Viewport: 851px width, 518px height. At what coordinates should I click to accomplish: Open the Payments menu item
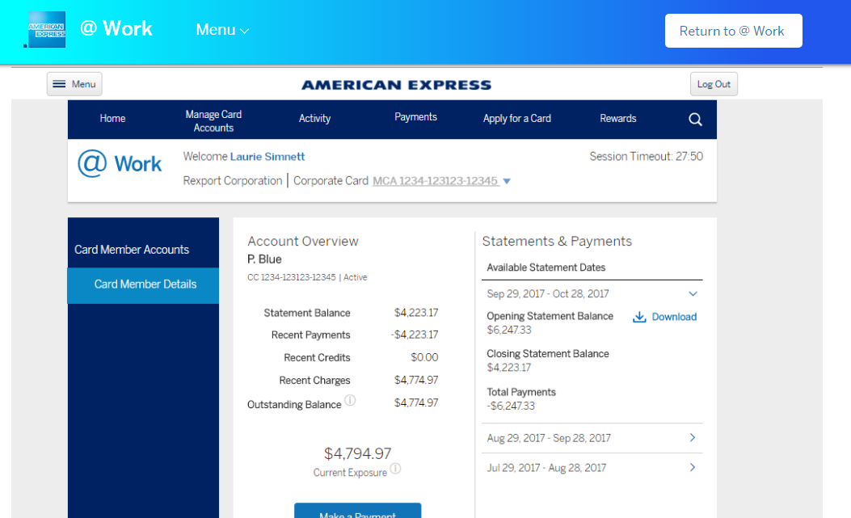tap(415, 117)
